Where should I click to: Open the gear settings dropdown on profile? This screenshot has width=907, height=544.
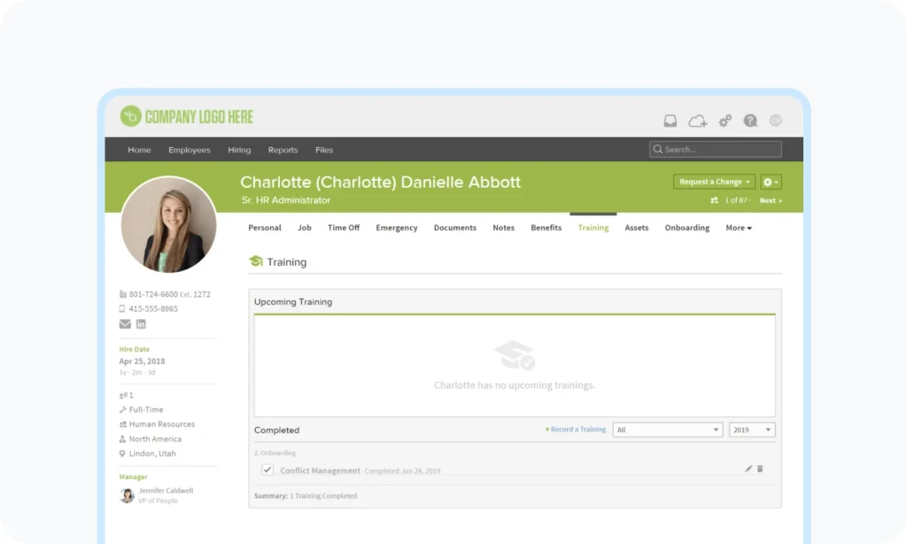pyautogui.click(x=771, y=182)
